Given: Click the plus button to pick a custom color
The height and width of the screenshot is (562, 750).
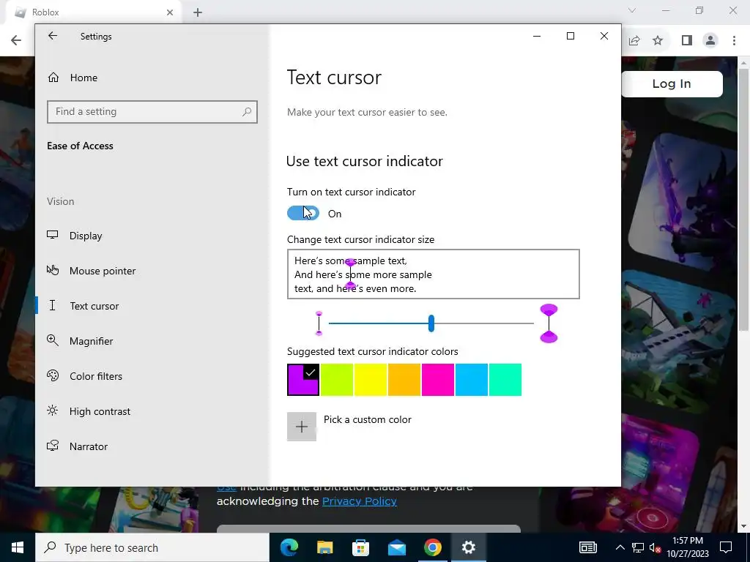Looking at the screenshot, I should pos(302,427).
